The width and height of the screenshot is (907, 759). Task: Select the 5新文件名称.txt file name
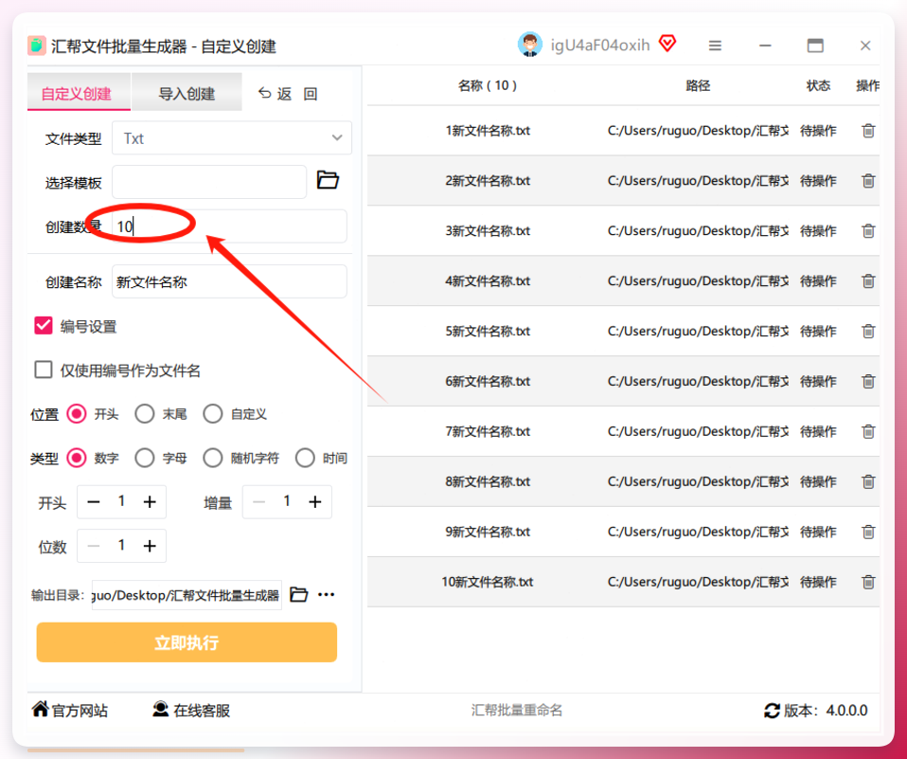488,331
